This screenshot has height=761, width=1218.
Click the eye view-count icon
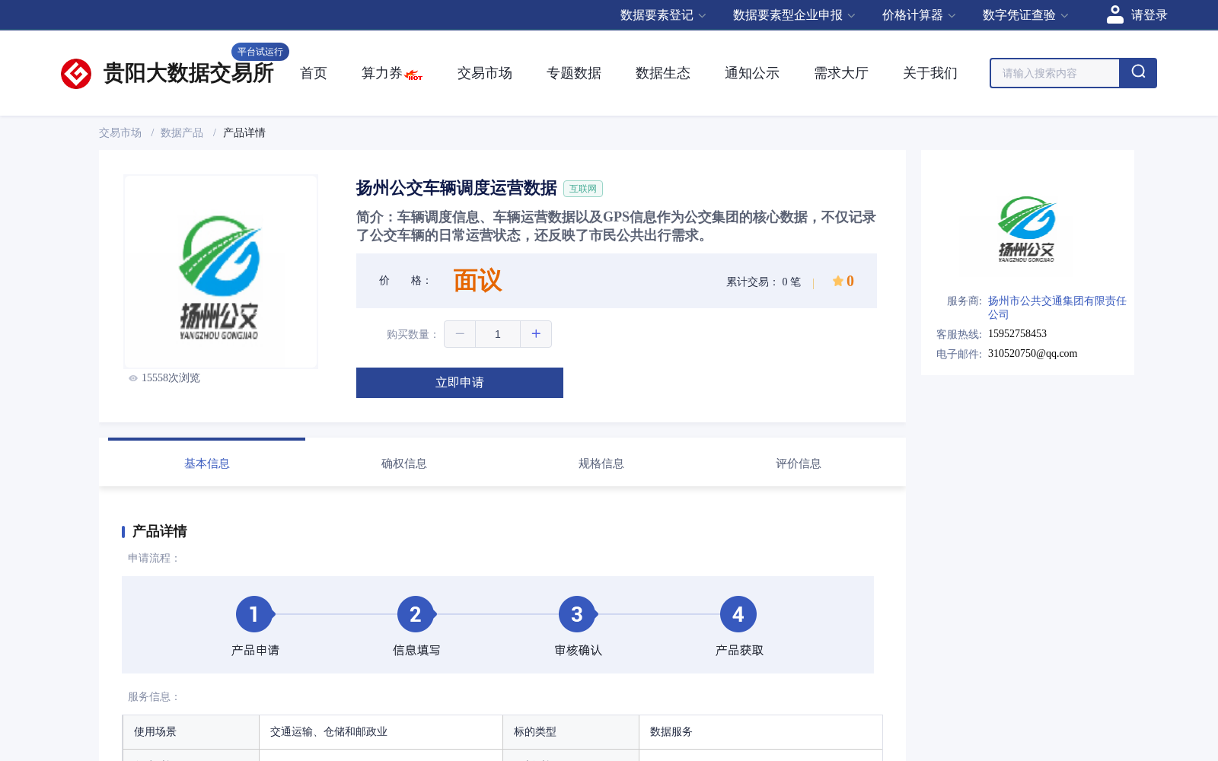click(133, 378)
